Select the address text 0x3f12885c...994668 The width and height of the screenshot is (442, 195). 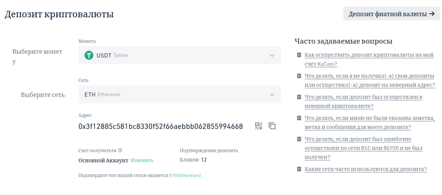[161, 126]
